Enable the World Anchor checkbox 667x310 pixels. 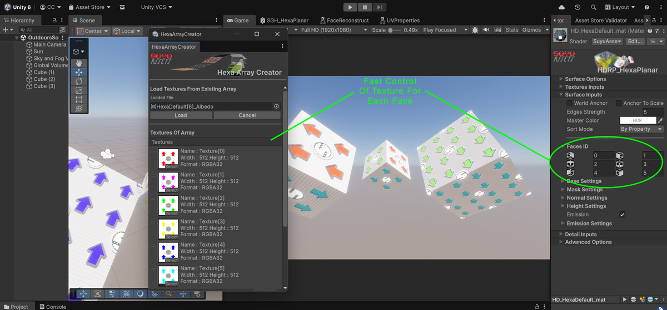coord(569,103)
